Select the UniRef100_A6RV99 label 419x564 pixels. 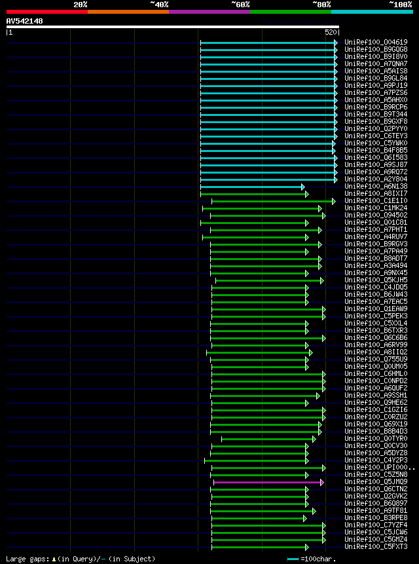click(376, 344)
